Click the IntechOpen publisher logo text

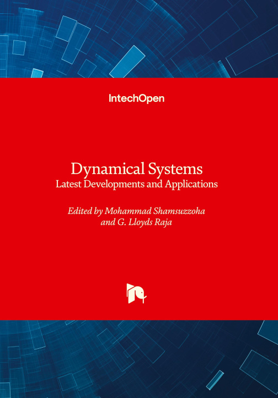pos(136,98)
